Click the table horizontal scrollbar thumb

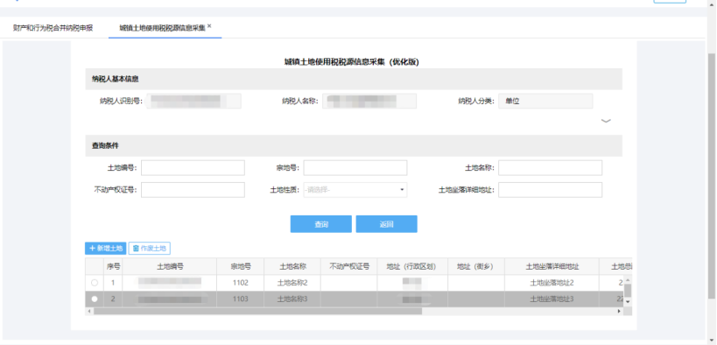257,311
